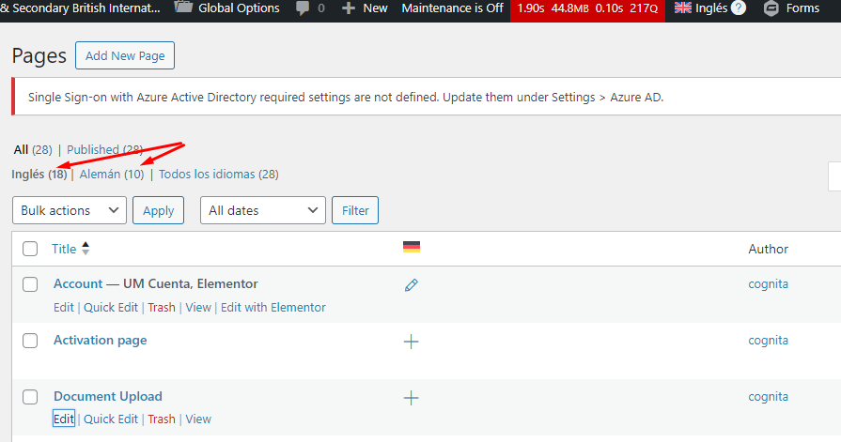Viewport: 841px width, 442px height.
Task: Check the Account page row checkbox
Action: pos(30,284)
